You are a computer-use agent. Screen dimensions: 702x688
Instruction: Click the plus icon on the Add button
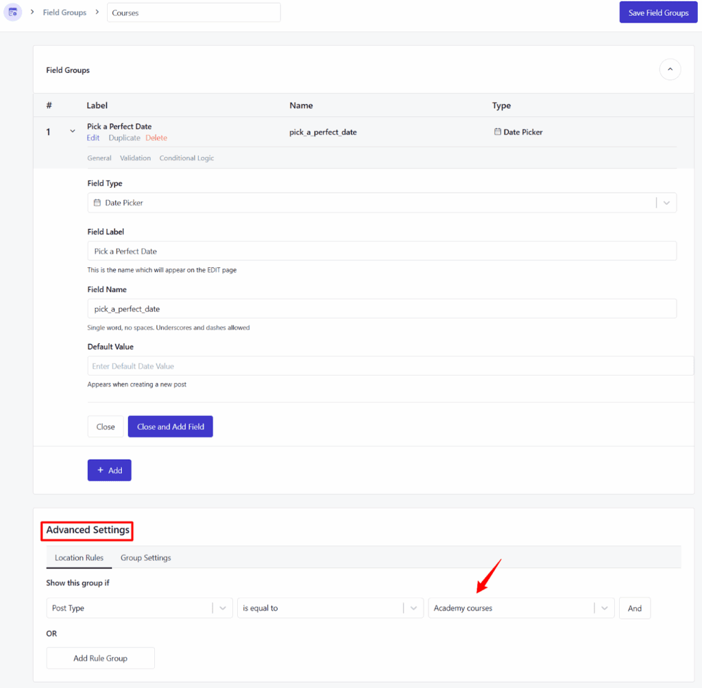101,470
